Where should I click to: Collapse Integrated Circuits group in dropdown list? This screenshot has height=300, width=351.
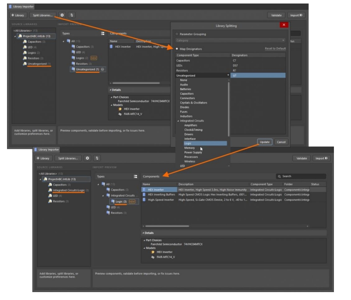[178, 121]
